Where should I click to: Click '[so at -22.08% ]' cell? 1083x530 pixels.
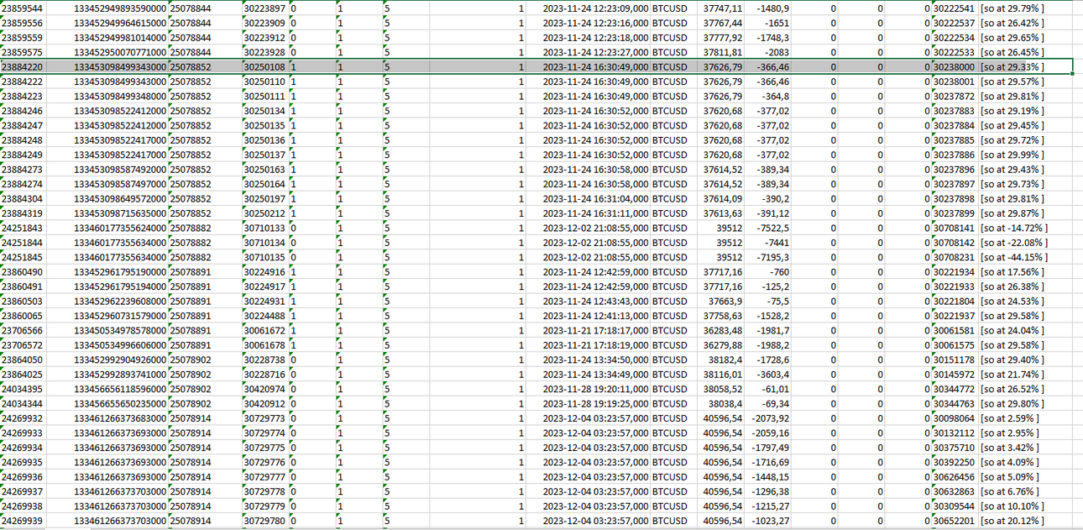click(x=1025, y=243)
